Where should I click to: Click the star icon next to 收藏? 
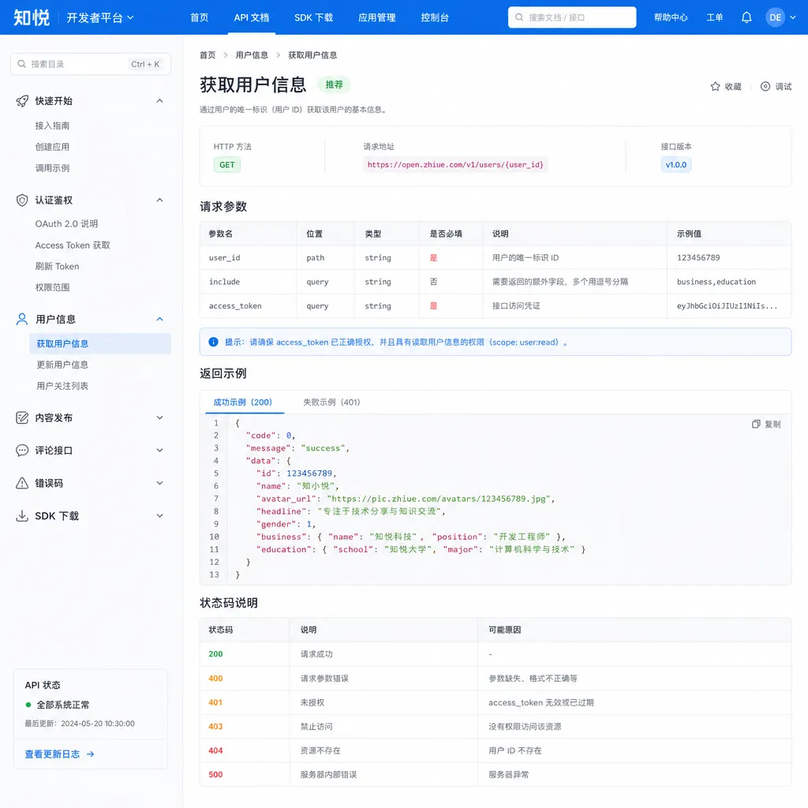tap(715, 87)
